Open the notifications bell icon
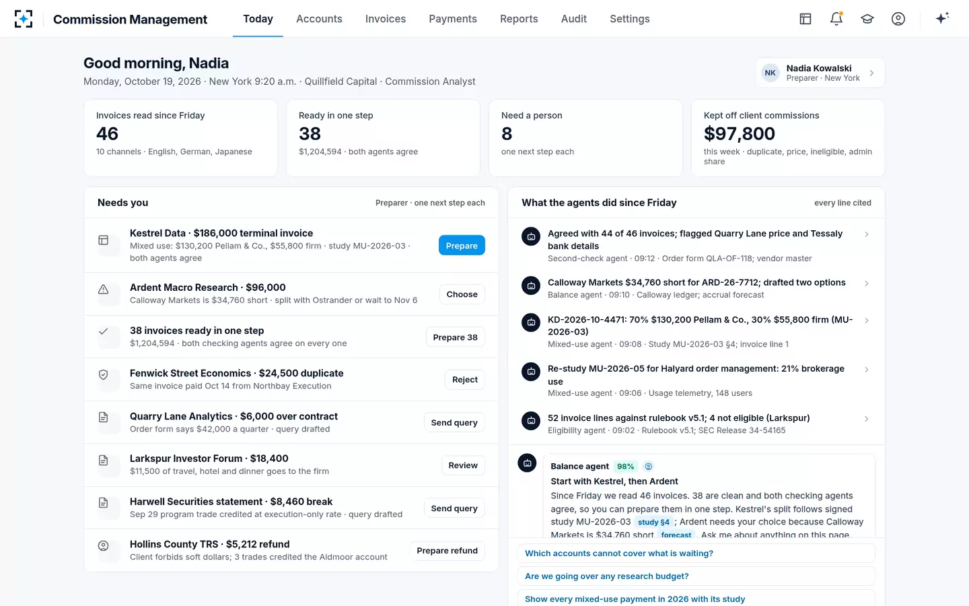The width and height of the screenshot is (969, 606). pyautogui.click(x=836, y=19)
